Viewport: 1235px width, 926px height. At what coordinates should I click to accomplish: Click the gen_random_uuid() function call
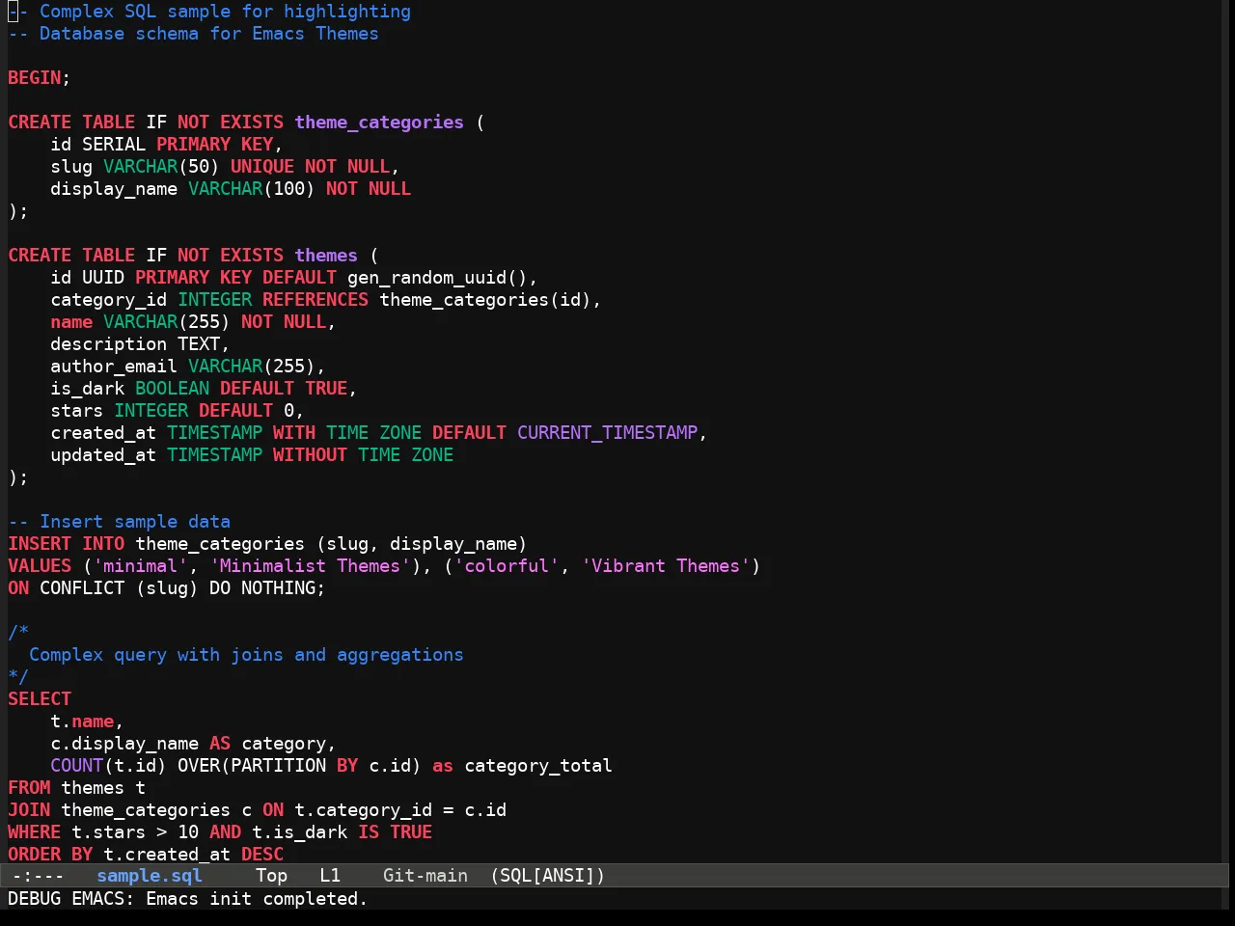[437, 278]
